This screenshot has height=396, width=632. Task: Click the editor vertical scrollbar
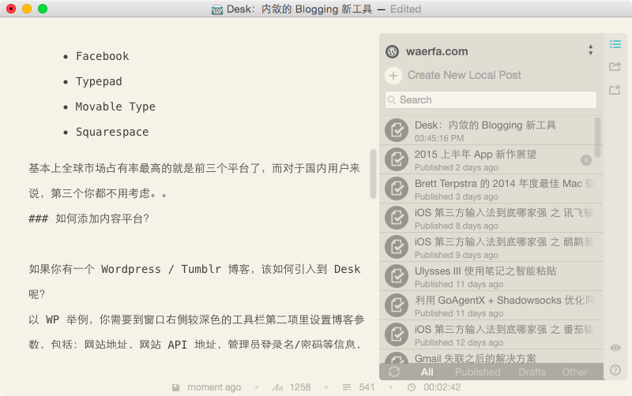pyautogui.click(x=373, y=174)
